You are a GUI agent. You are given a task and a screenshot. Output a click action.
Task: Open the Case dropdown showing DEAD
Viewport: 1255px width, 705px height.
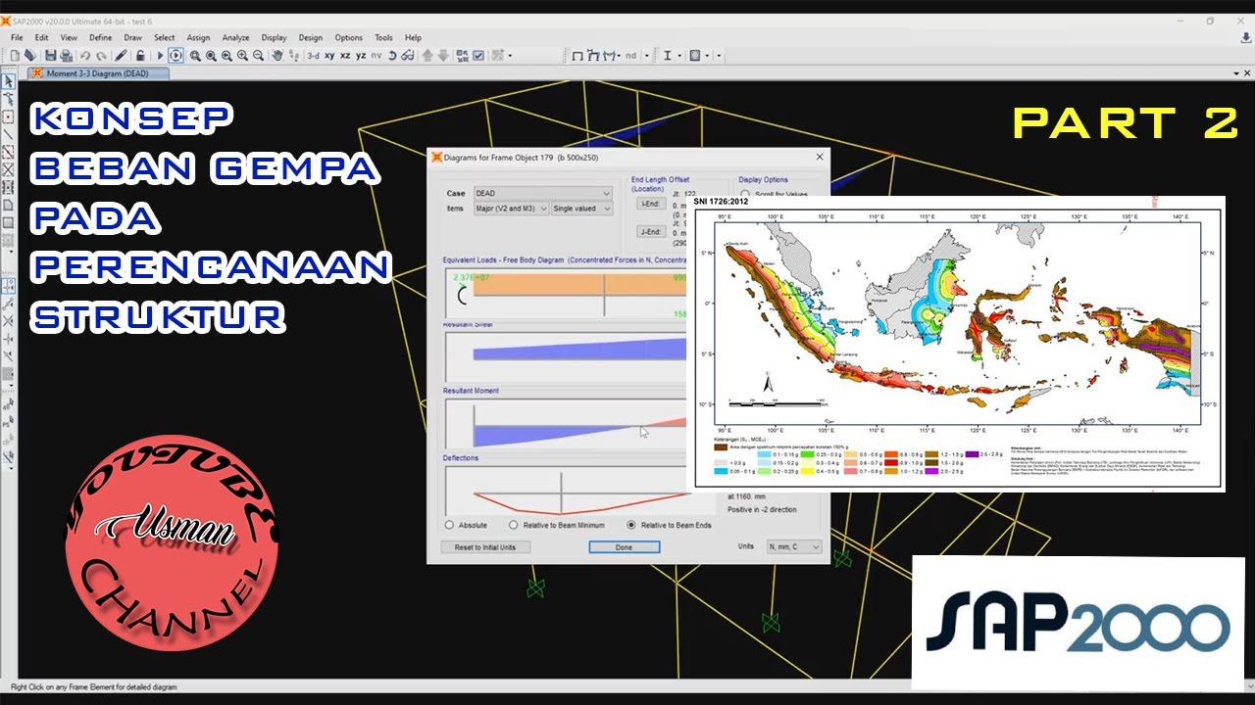[x=542, y=194]
